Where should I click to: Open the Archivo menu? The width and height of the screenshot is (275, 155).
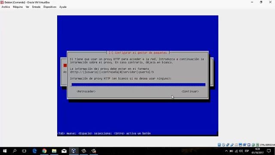click(6, 7)
